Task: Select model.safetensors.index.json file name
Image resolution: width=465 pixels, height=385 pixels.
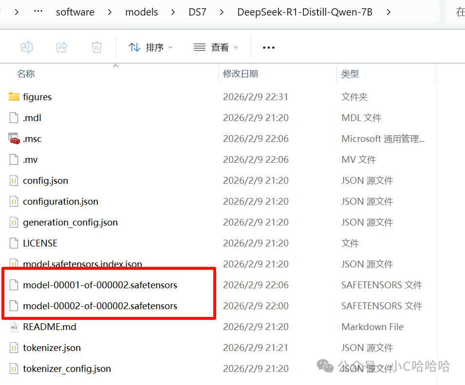Action: 82,263
